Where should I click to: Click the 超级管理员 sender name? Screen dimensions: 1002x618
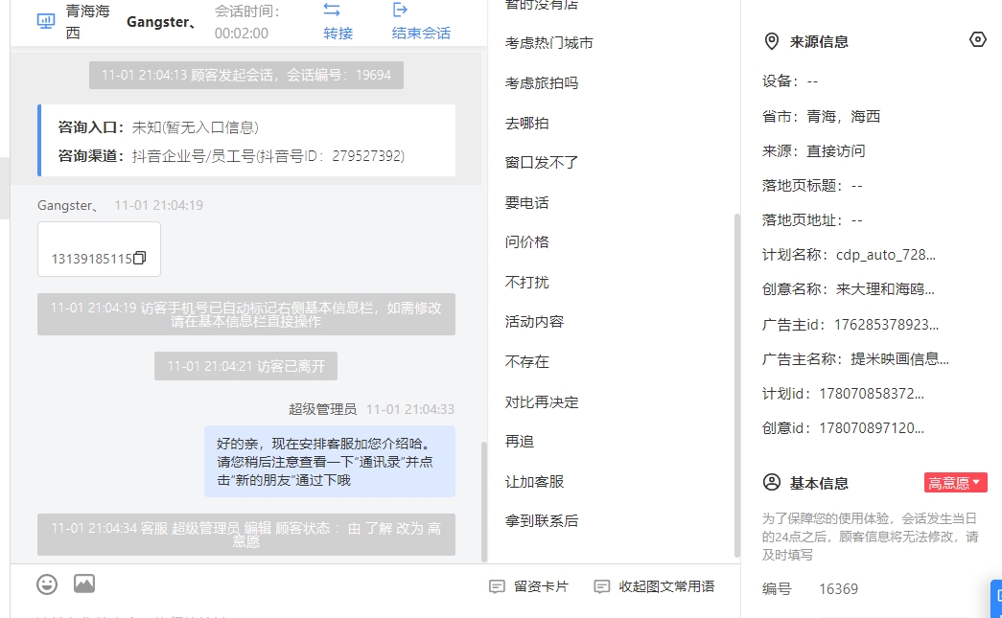pyautogui.click(x=322, y=409)
